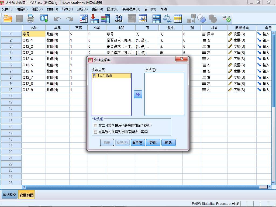Open the 文件(F) menu
This screenshot has height=207, width=276.
(x=7, y=9)
